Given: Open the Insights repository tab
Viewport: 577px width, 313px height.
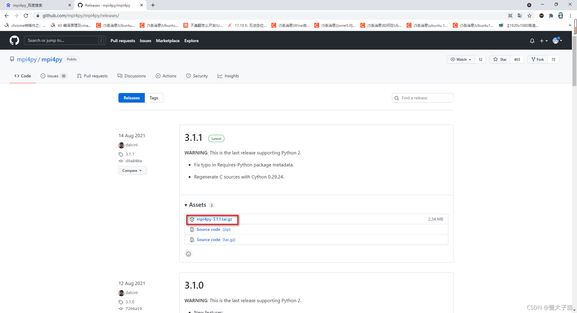Looking at the screenshot, I should [x=228, y=76].
